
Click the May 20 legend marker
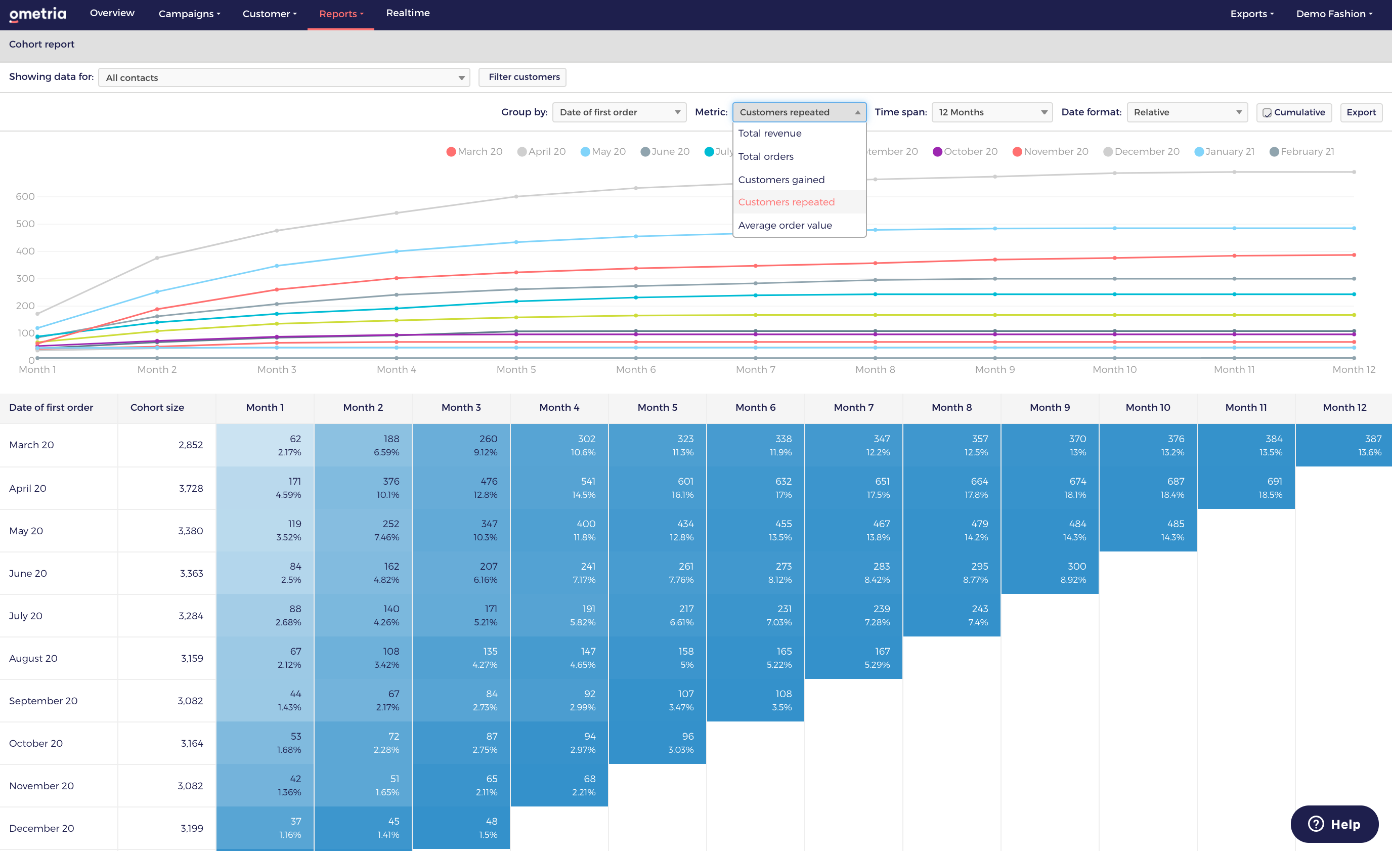coord(585,151)
